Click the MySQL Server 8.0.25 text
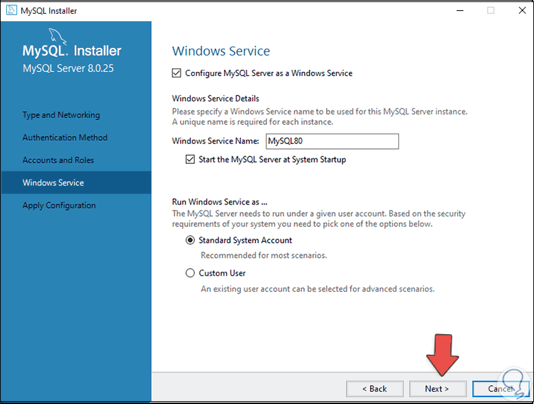This screenshot has height=404, width=534. pyautogui.click(x=68, y=69)
